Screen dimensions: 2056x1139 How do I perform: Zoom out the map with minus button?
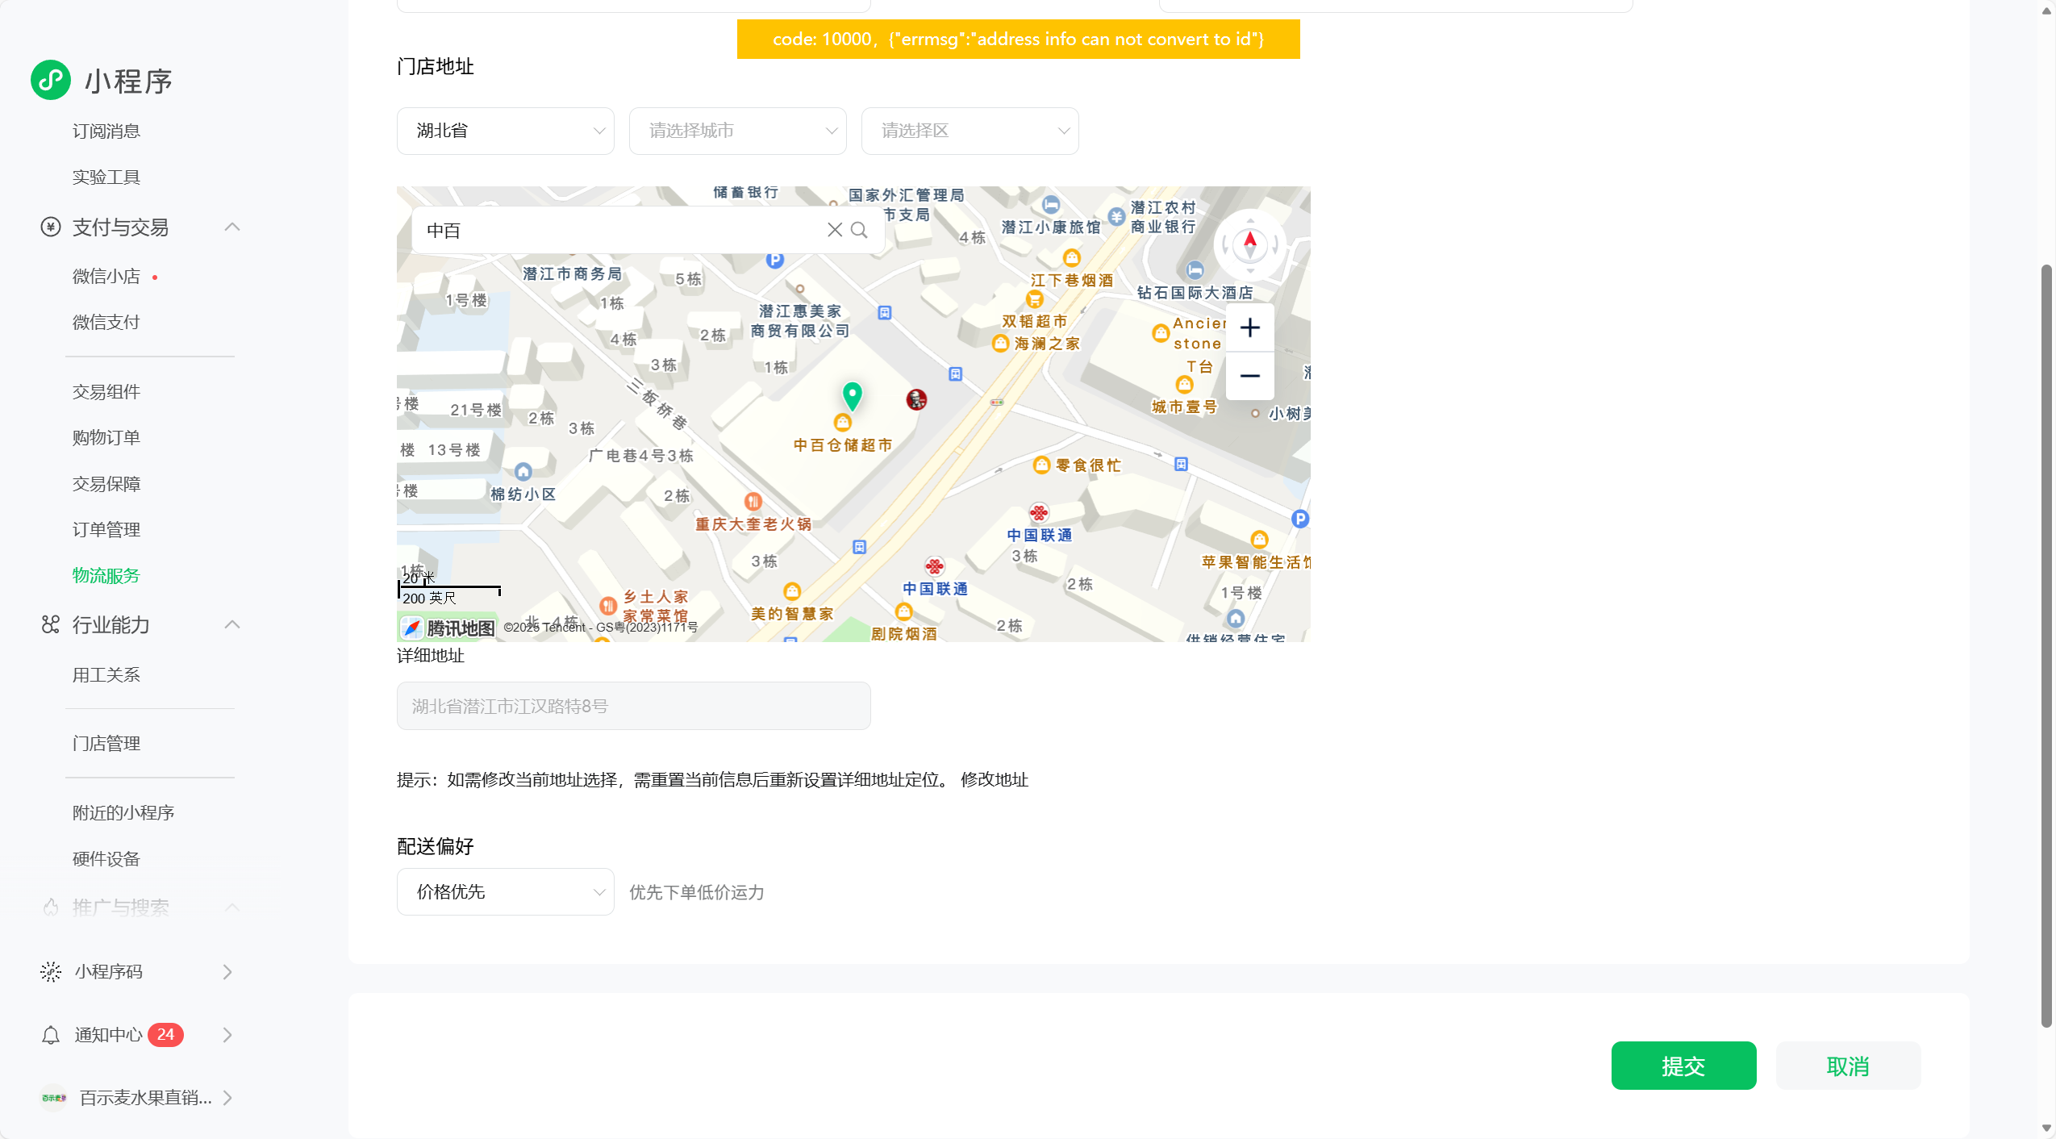[1249, 376]
